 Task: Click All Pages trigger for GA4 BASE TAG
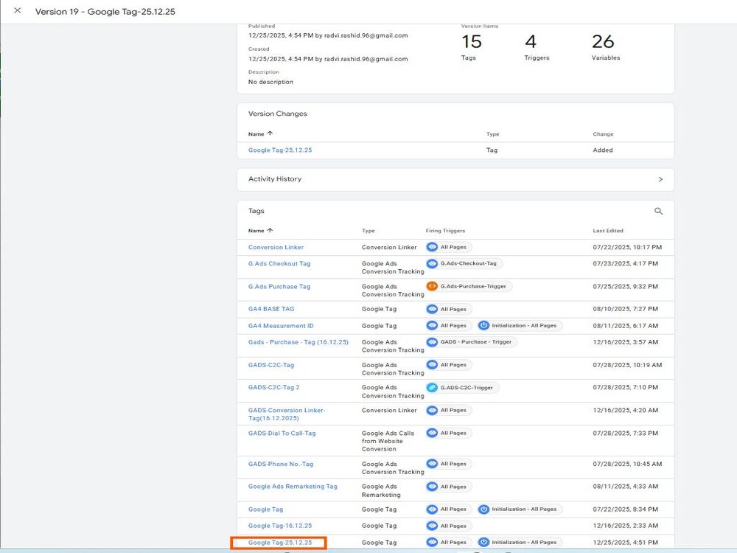coord(449,309)
